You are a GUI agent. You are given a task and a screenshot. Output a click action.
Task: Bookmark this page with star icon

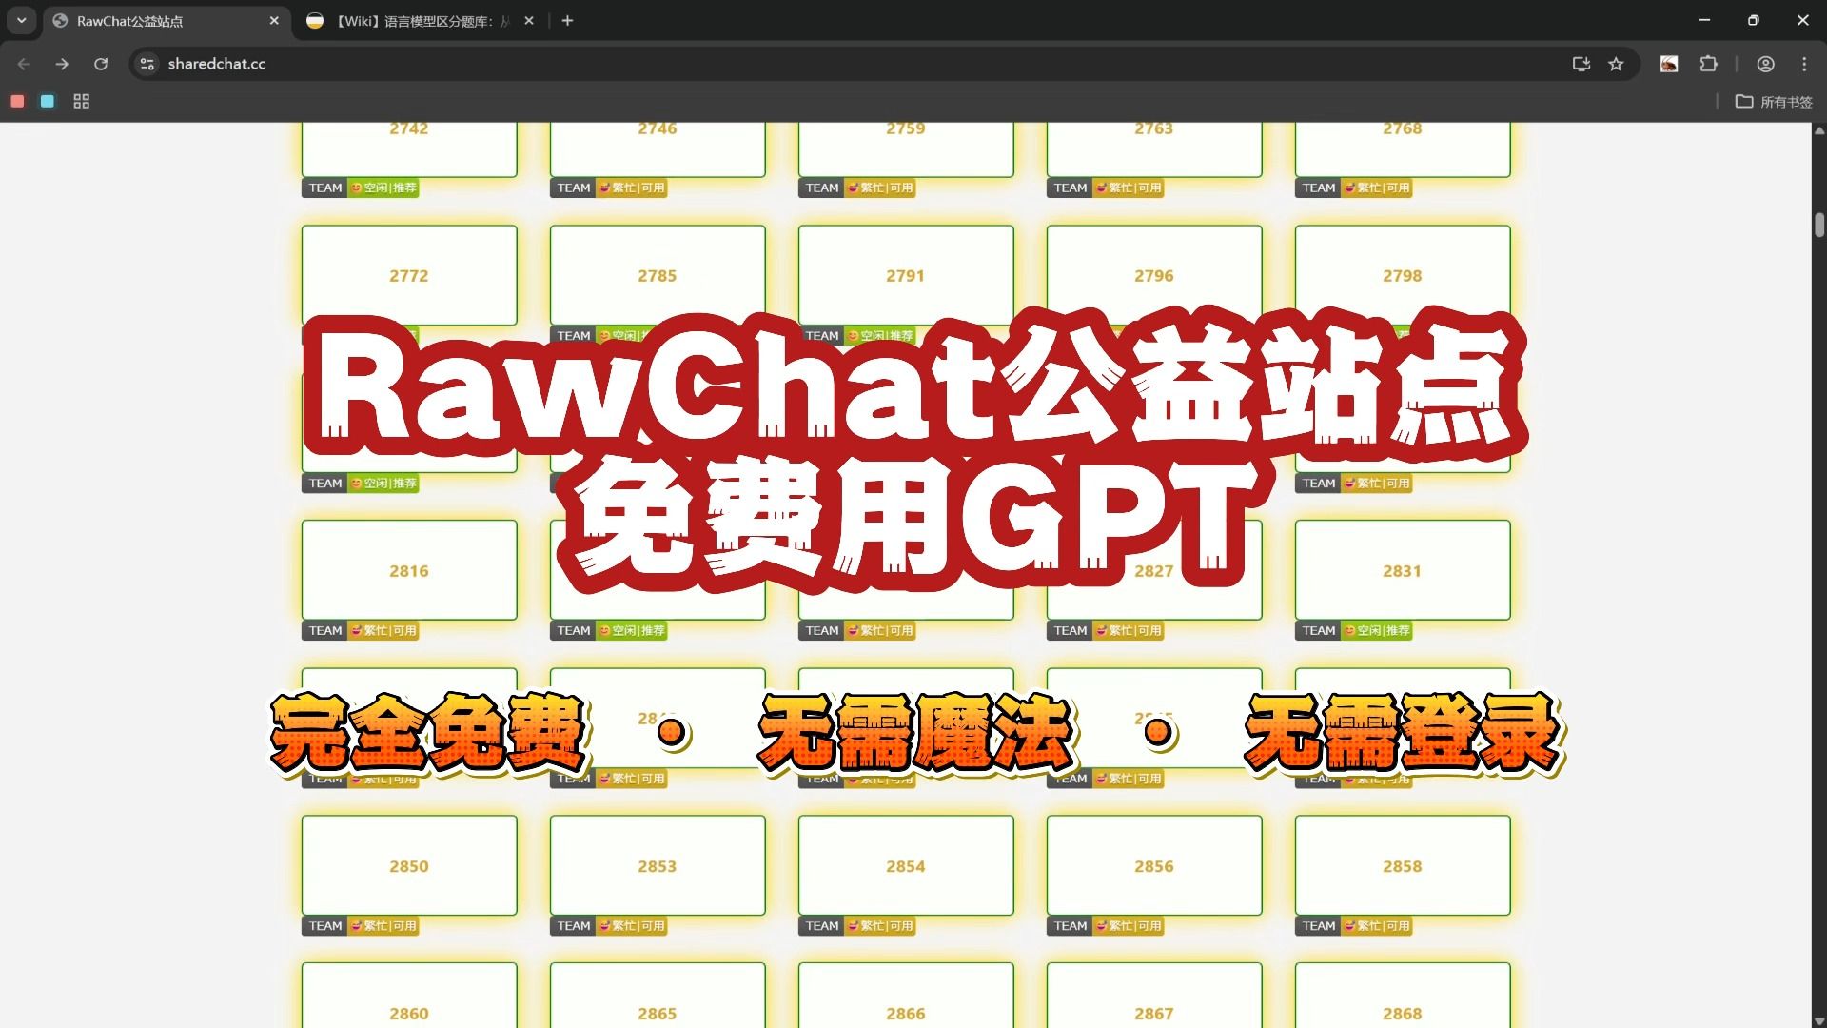1616,64
